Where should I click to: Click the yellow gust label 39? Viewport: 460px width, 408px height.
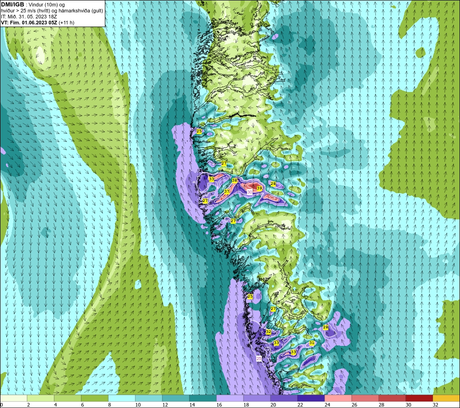point(259,188)
